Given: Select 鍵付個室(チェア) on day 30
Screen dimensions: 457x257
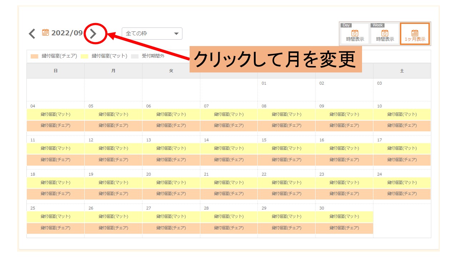Looking at the screenshot, I should click(x=344, y=228).
